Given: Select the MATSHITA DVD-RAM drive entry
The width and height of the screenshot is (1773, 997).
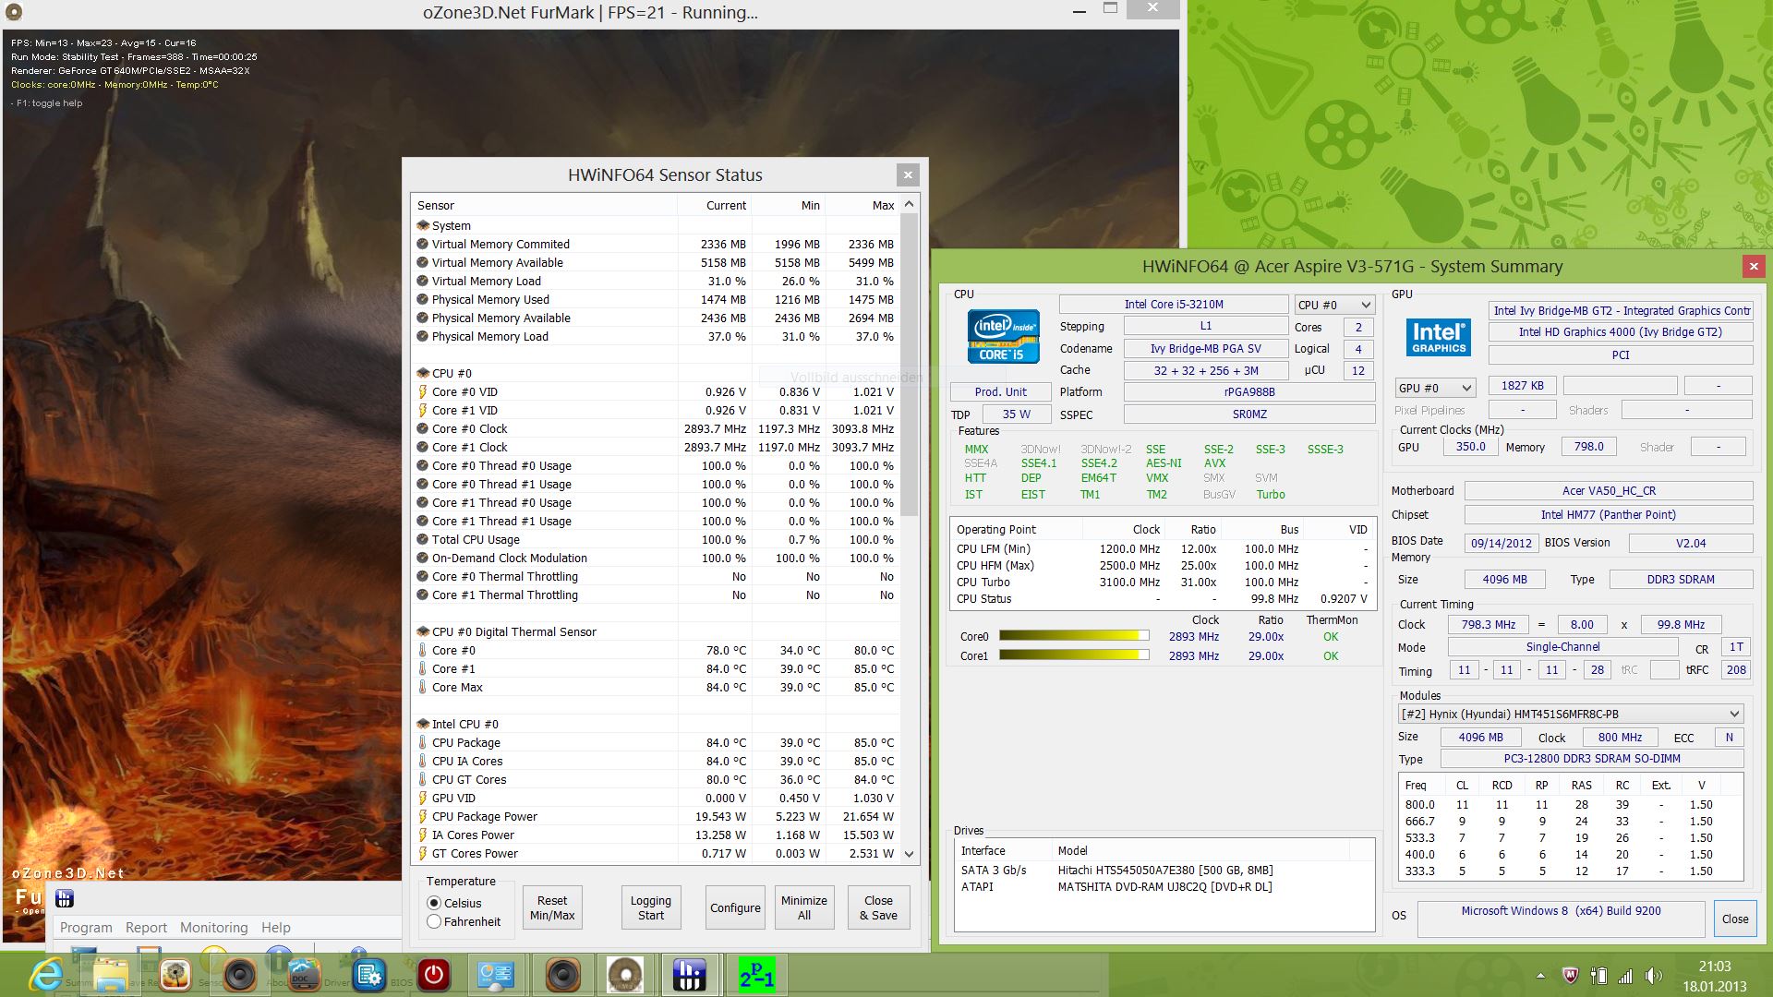Looking at the screenshot, I should (x=1165, y=886).
